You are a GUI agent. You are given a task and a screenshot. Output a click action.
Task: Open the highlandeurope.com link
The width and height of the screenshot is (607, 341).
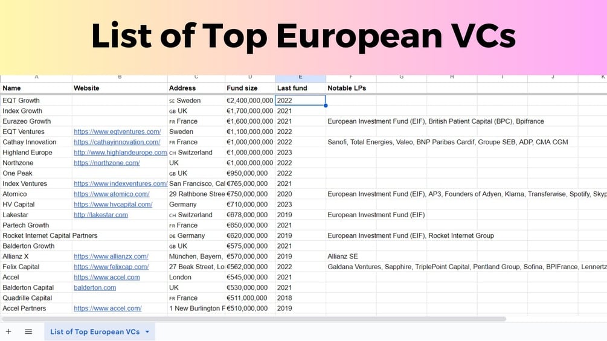pos(120,153)
